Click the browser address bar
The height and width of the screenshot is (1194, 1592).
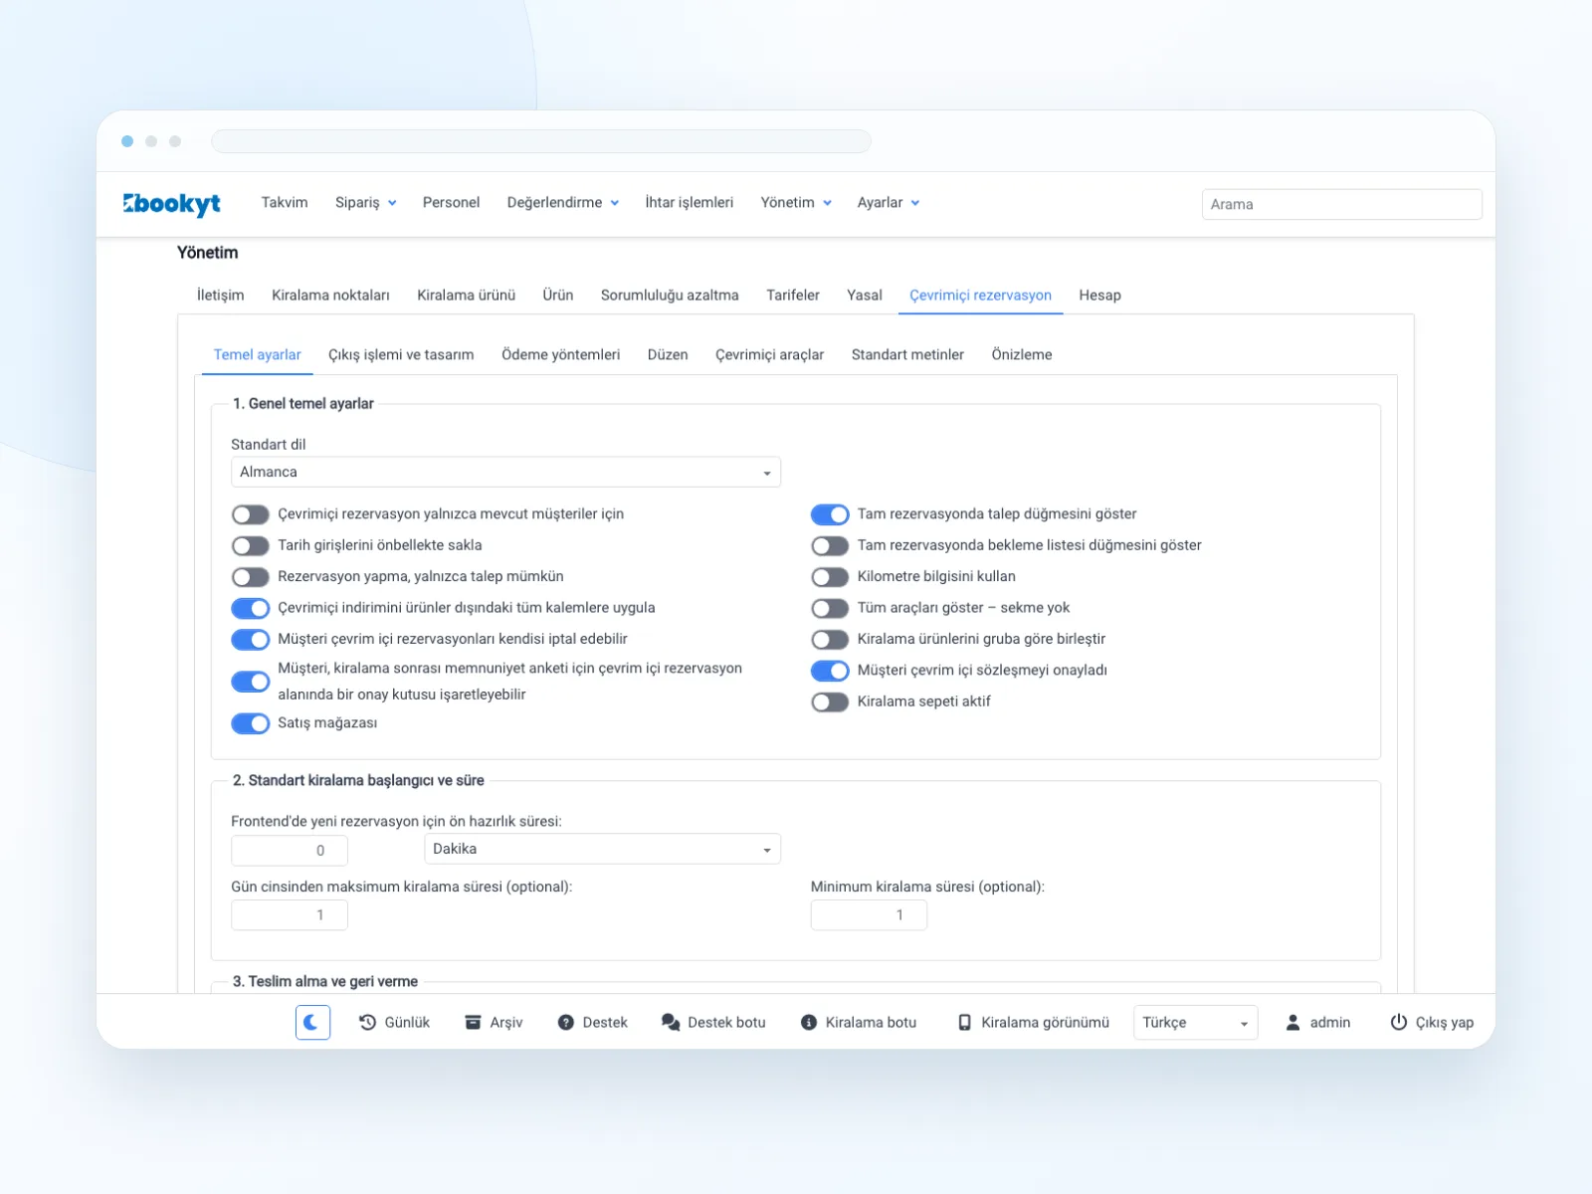[541, 141]
